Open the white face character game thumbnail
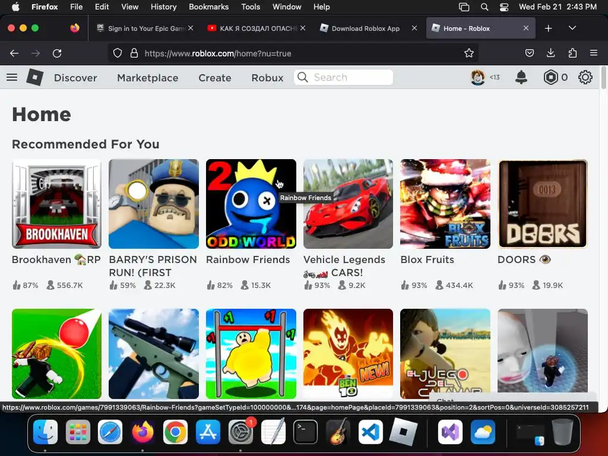The height and width of the screenshot is (456, 608). [543, 354]
